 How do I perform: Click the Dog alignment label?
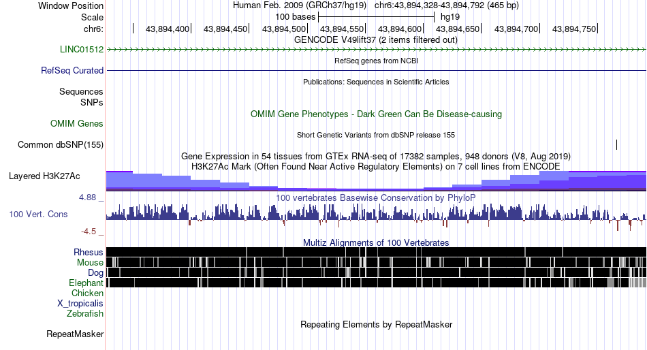[x=95, y=272]
